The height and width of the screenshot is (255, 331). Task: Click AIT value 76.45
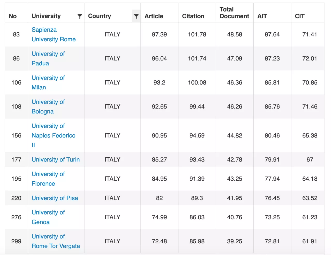pyautogui.click(x=272, y=198)
